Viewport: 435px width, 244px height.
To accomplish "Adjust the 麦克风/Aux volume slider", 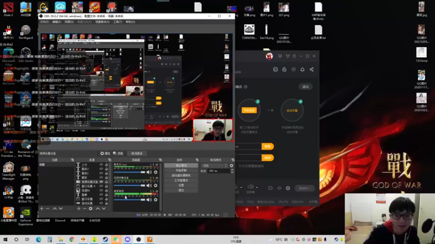I will (x=129, y=172).
